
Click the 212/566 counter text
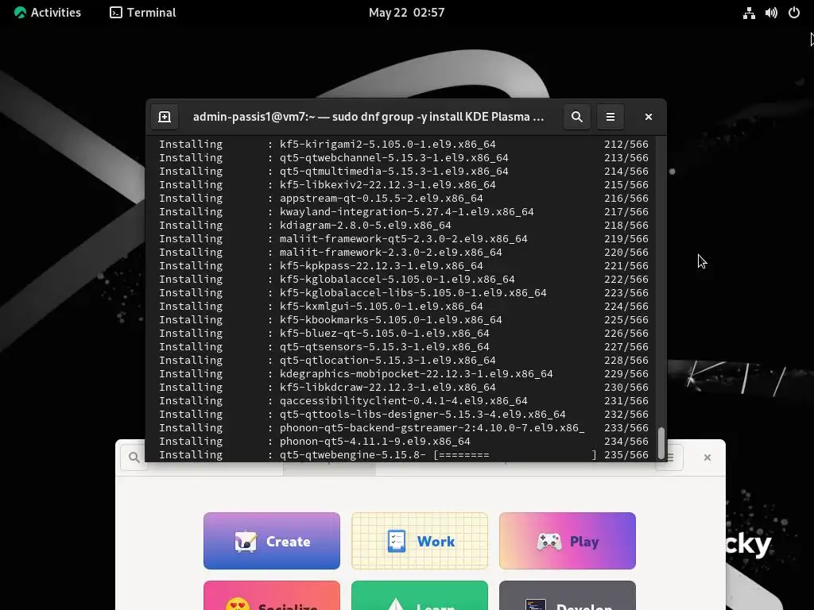pos(626,145)
